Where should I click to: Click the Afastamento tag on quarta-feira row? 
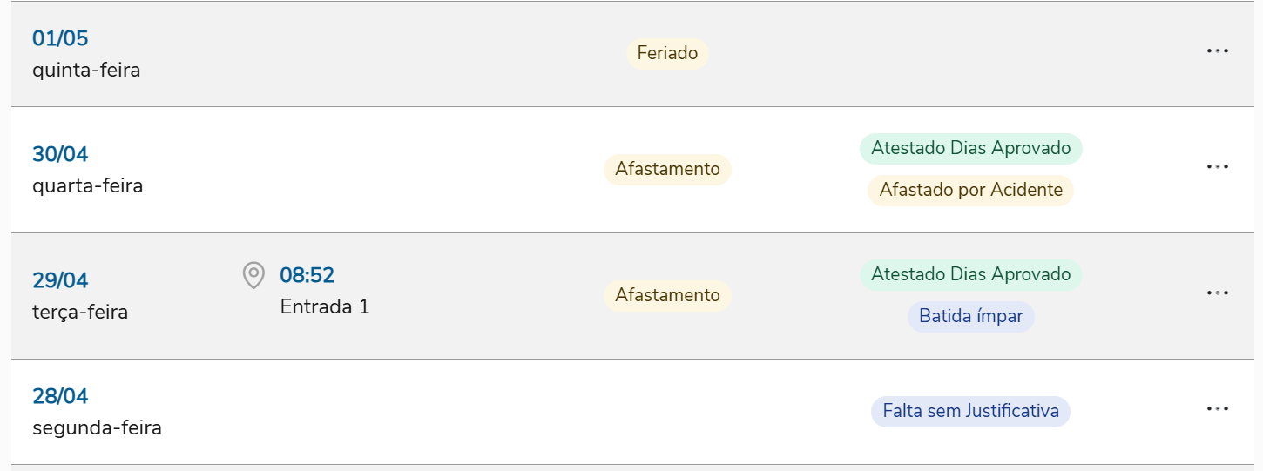click(667, 169)
